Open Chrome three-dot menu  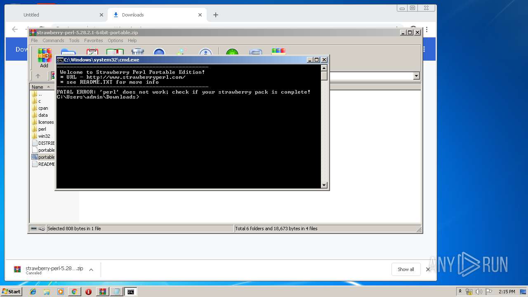click(427, 30)
